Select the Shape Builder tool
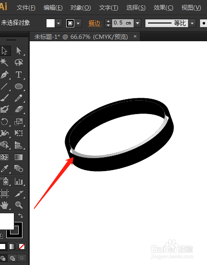 [x=4, y=145]
